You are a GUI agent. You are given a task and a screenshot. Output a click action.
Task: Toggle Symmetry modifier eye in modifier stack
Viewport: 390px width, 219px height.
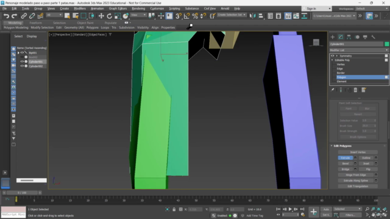[x=333, y=56]
